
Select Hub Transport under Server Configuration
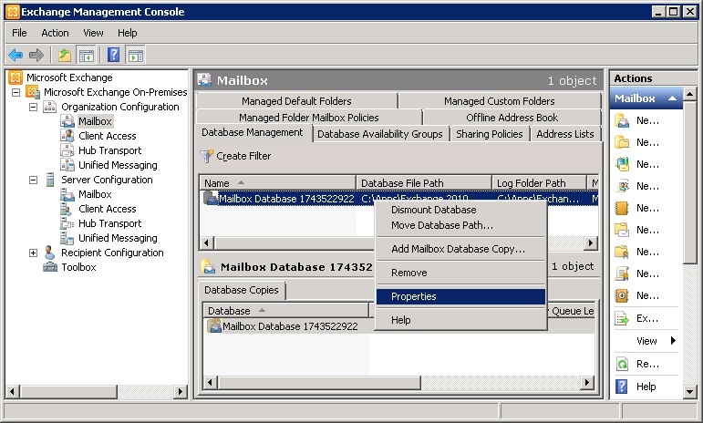109,223
